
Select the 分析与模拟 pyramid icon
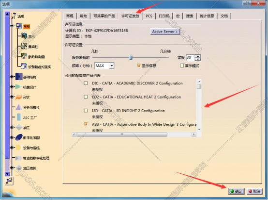19,107
